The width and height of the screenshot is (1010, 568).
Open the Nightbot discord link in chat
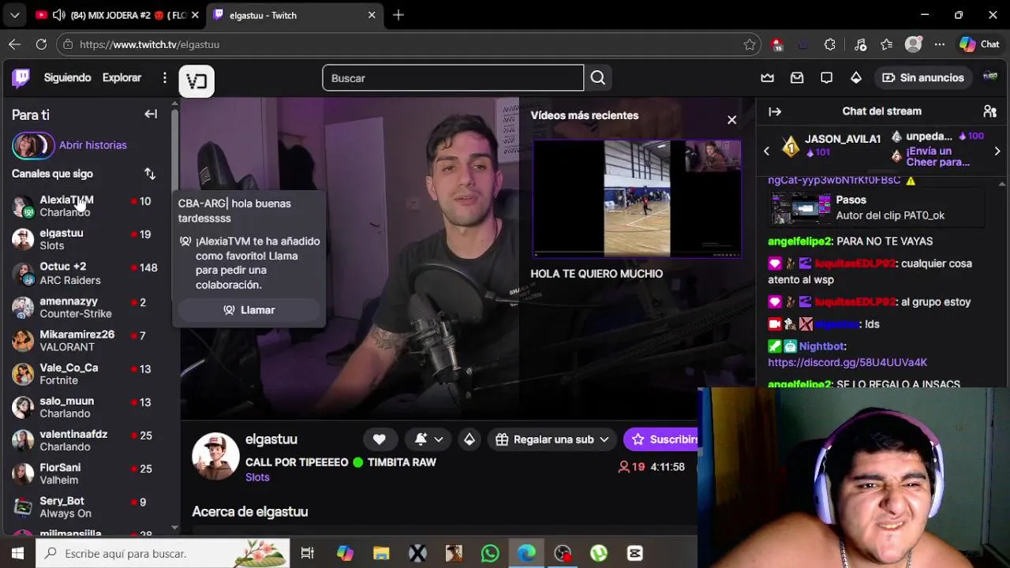pos(847,362)
